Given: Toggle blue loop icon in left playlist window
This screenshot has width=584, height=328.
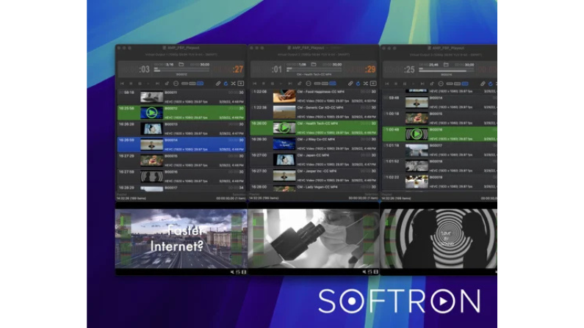Looking at the screenshot, I should pos(226,84).
